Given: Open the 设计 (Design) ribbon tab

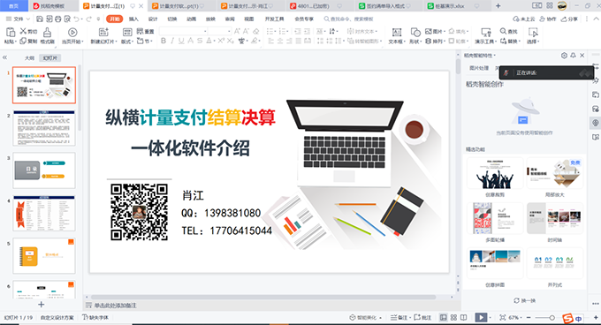Looking at the screenshot, I should [x=153, y=19].
